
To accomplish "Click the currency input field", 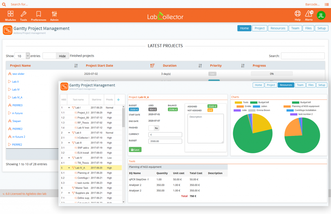I will pos(165,135).
